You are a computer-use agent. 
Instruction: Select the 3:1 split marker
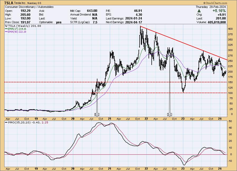(x=170, y=115)
